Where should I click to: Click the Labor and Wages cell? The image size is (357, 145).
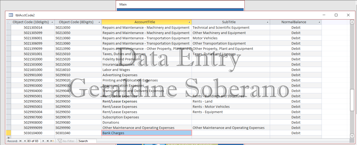click(147, 70)
